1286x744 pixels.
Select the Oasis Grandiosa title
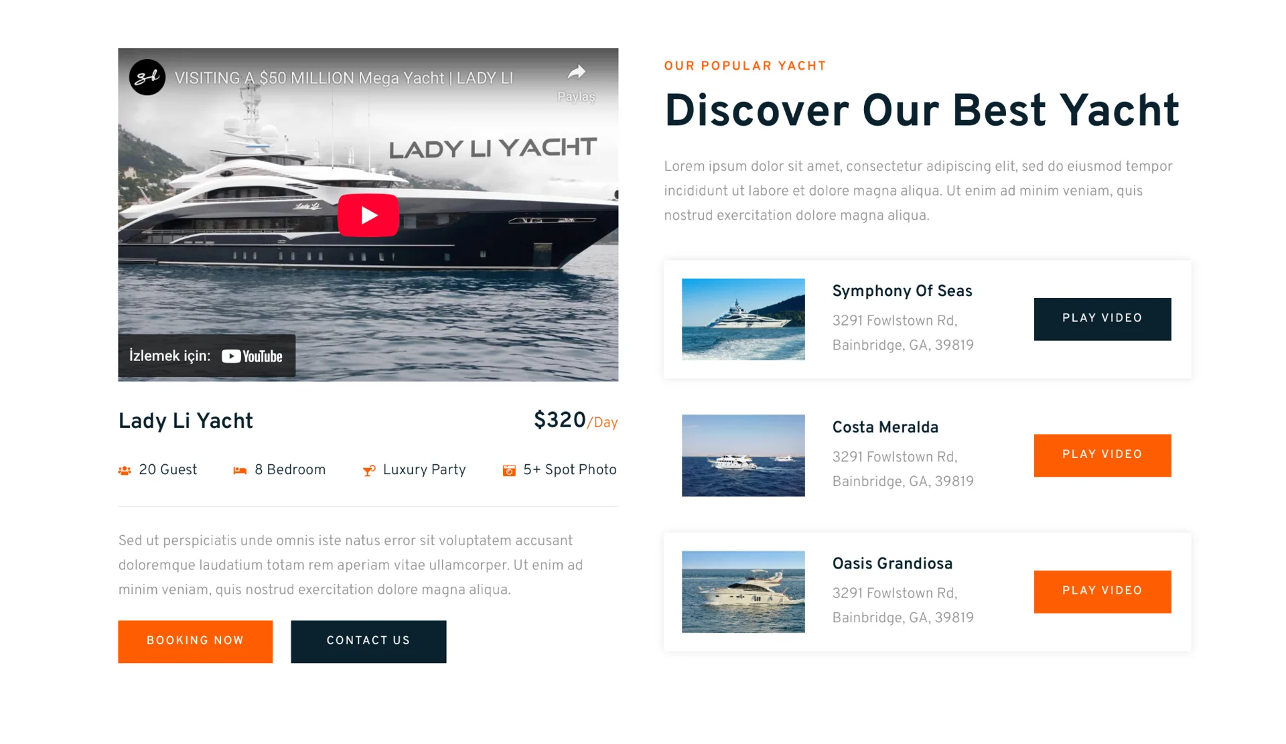892,564
